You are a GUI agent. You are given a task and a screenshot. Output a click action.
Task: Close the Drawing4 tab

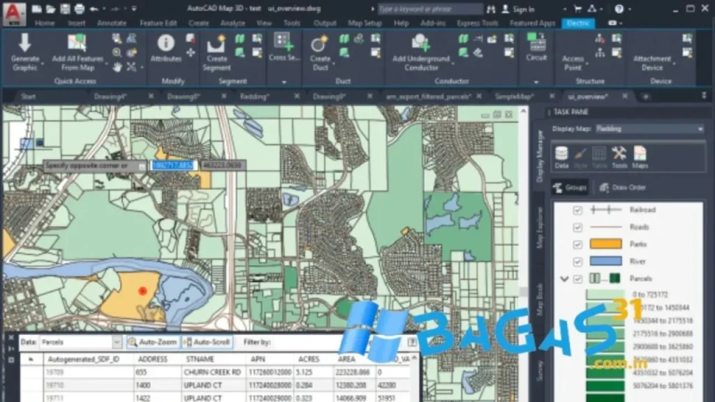pos(151,96)
